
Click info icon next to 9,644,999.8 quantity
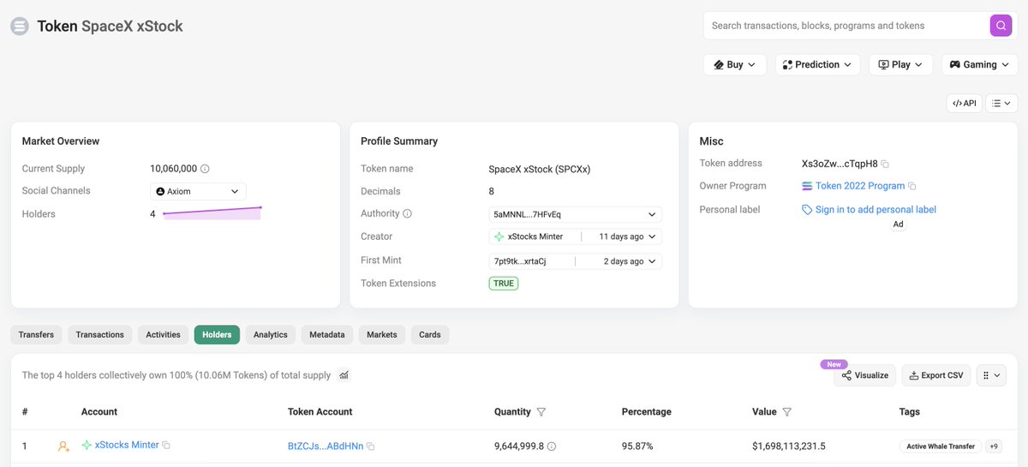pos(552,446)
